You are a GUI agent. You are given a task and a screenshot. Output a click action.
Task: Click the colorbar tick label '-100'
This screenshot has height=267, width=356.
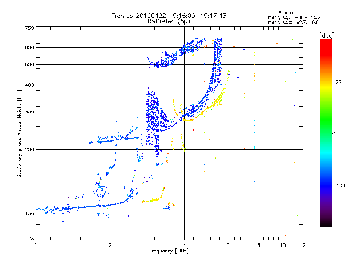[339, 186]
